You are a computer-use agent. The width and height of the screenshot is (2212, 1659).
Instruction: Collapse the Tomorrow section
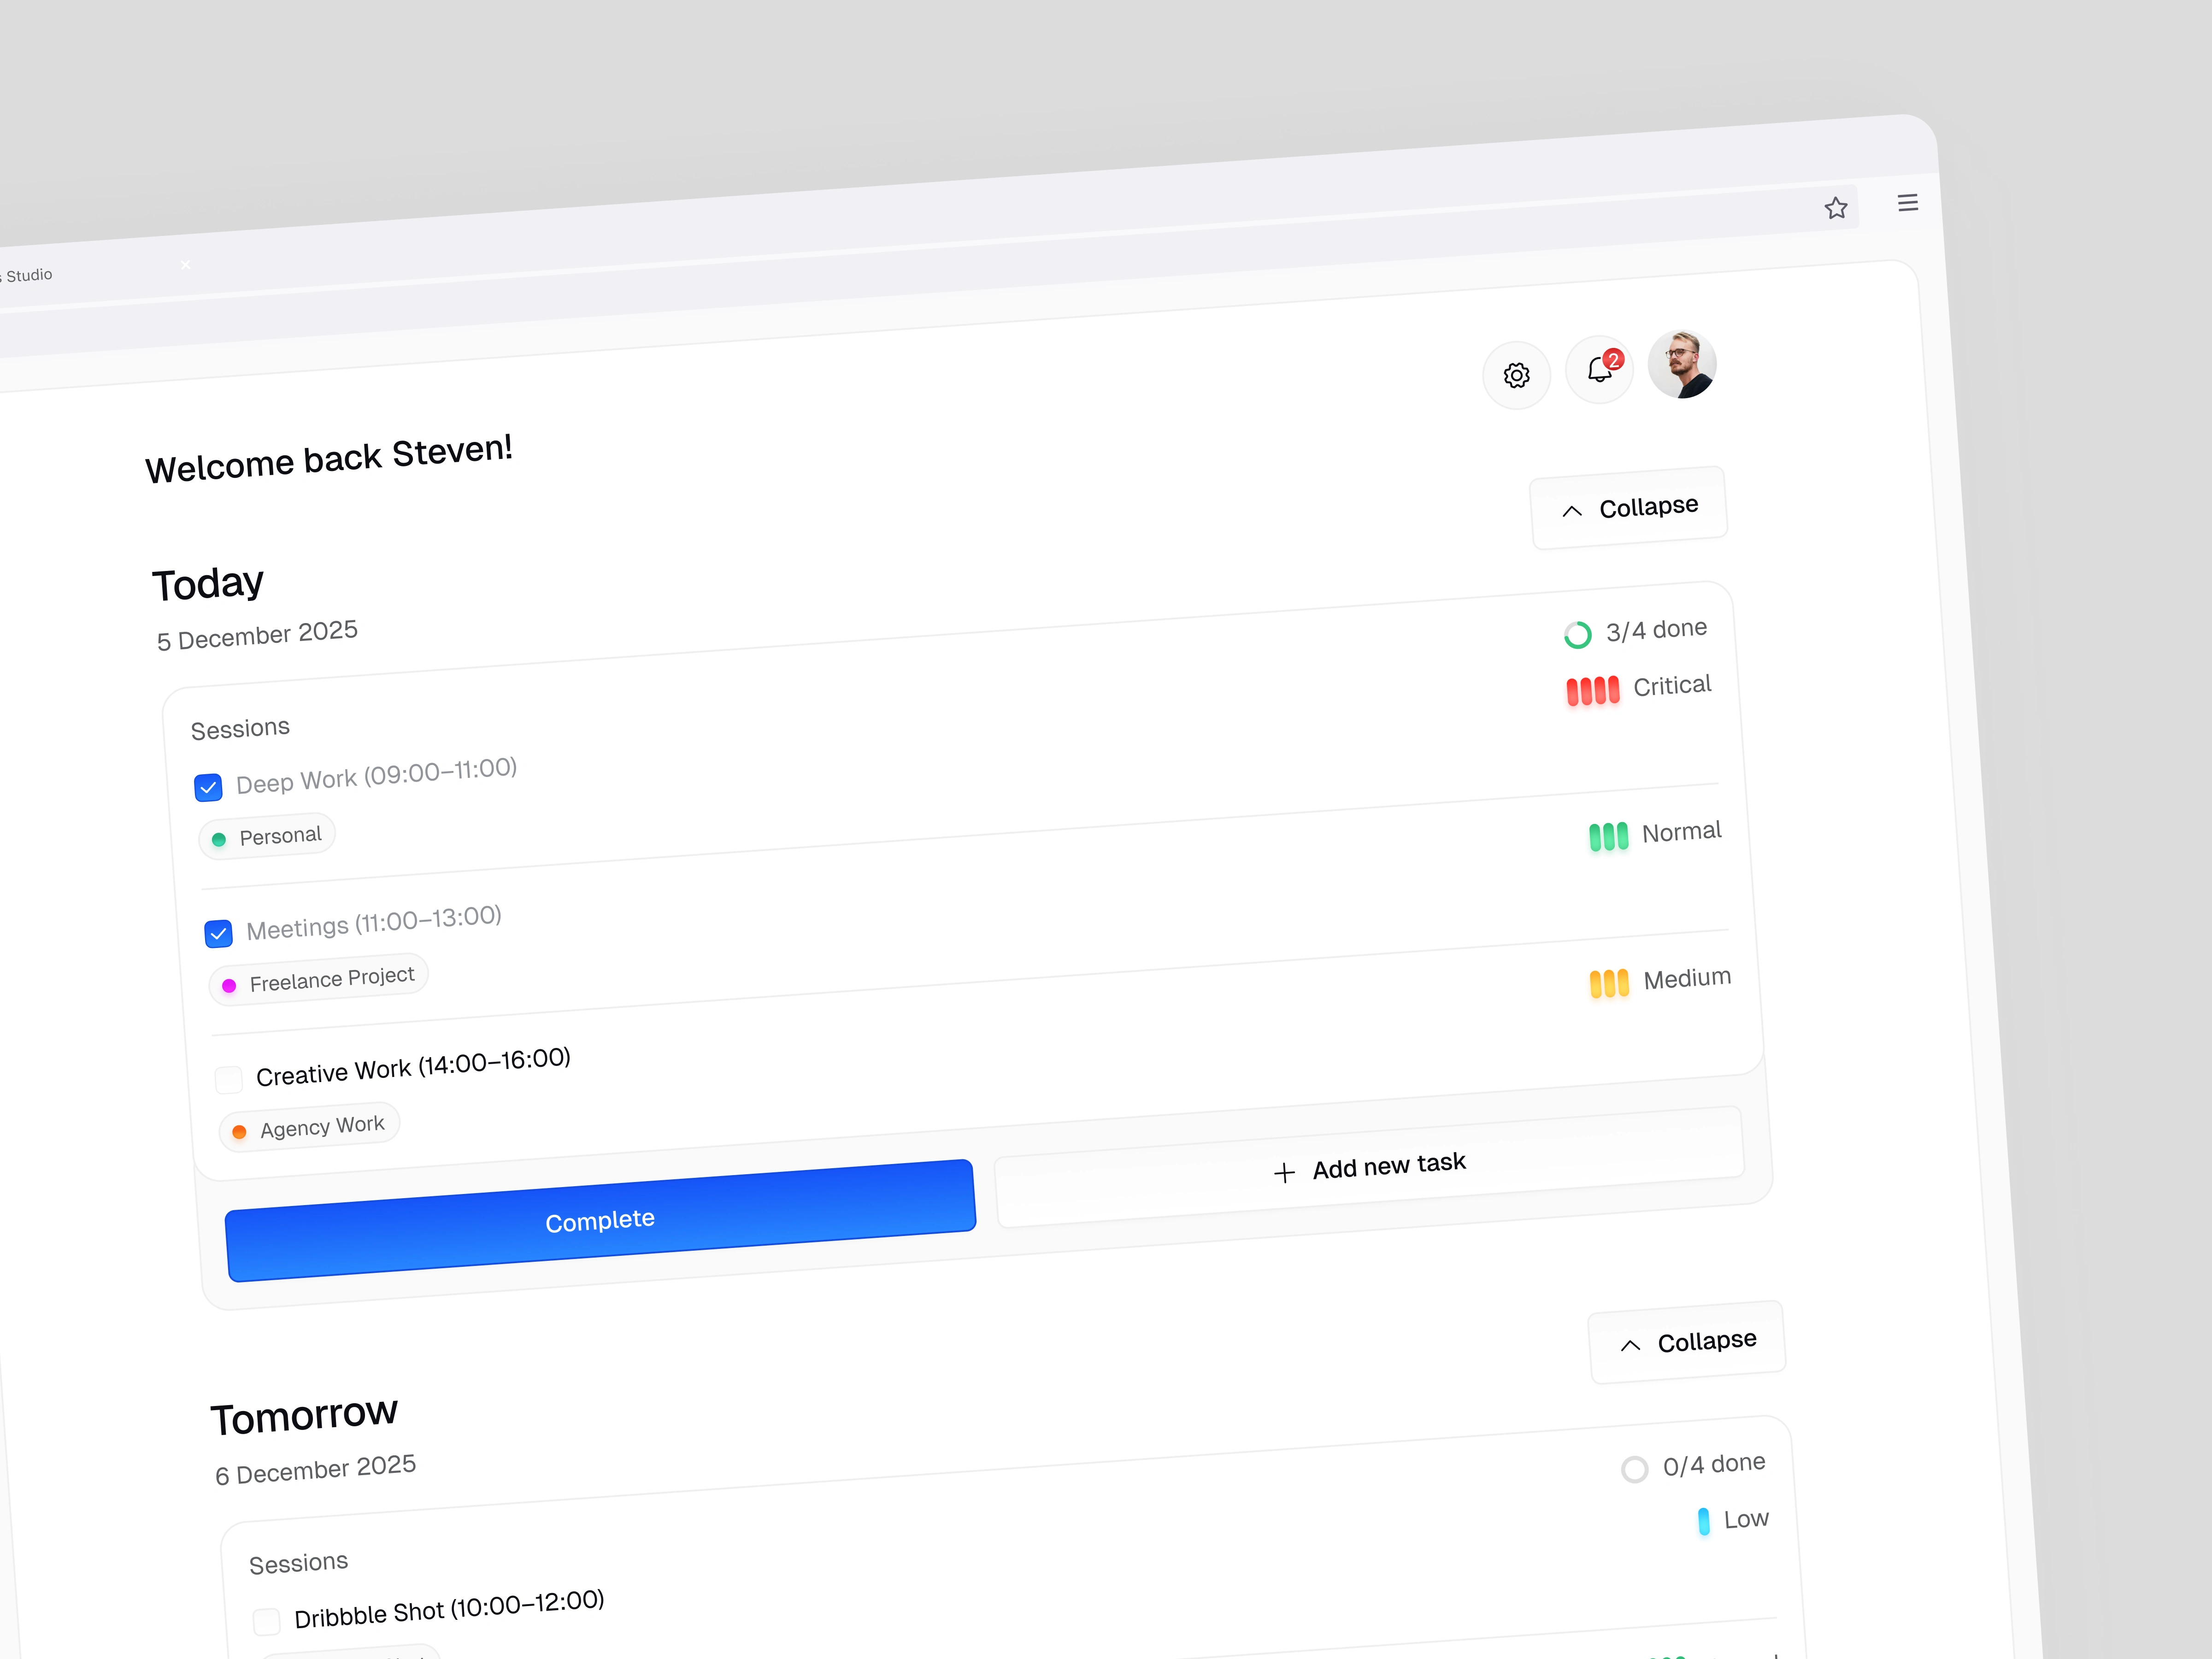click(1687, 1342)
